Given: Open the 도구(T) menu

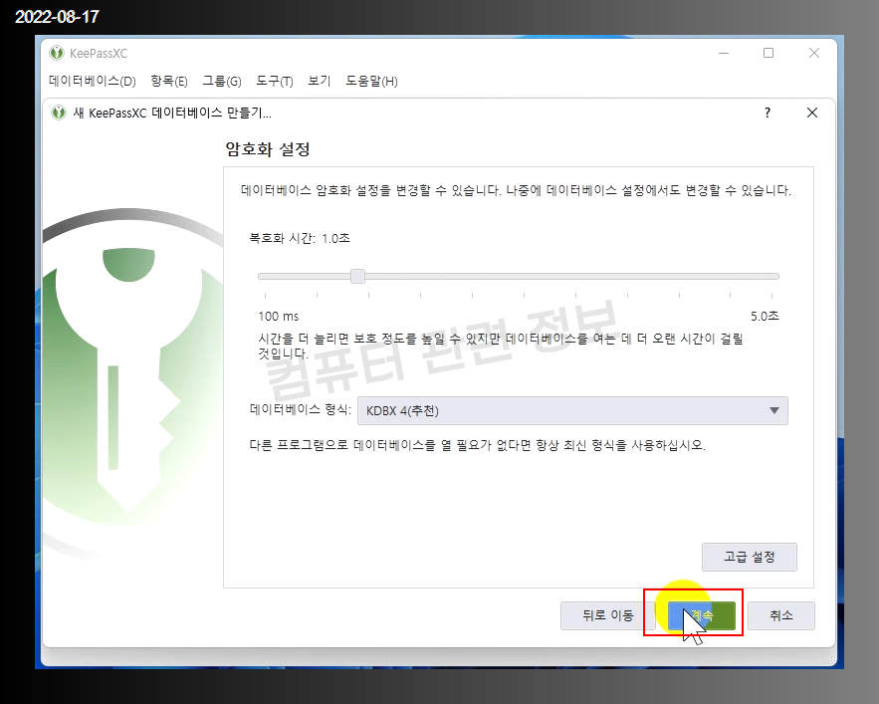Looking at the screenshot, I should pos(274,82).
